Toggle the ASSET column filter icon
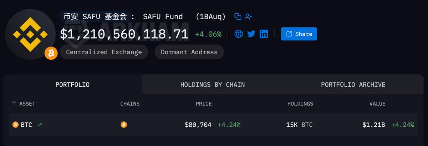428x146 pixels. [14, 103]
